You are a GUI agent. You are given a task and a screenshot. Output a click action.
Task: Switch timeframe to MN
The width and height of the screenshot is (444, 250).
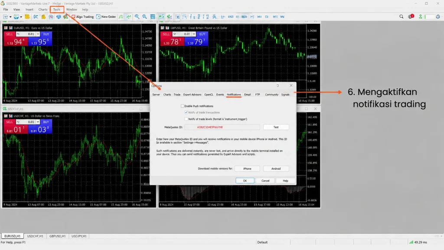click(282, 17)
